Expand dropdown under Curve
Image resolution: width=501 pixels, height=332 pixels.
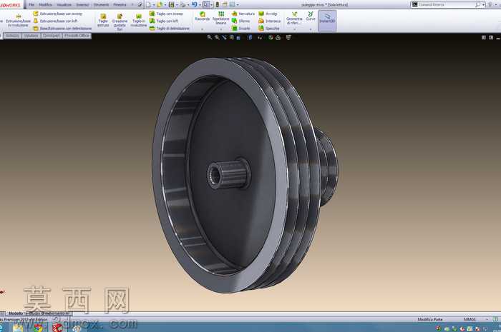311,29
